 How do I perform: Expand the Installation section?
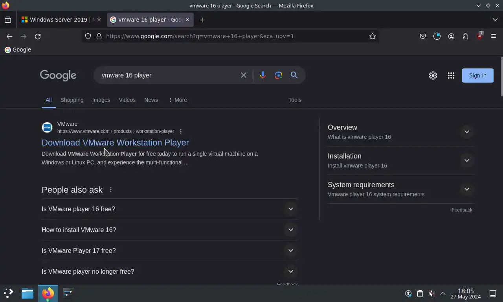click(x=401, y=160)
